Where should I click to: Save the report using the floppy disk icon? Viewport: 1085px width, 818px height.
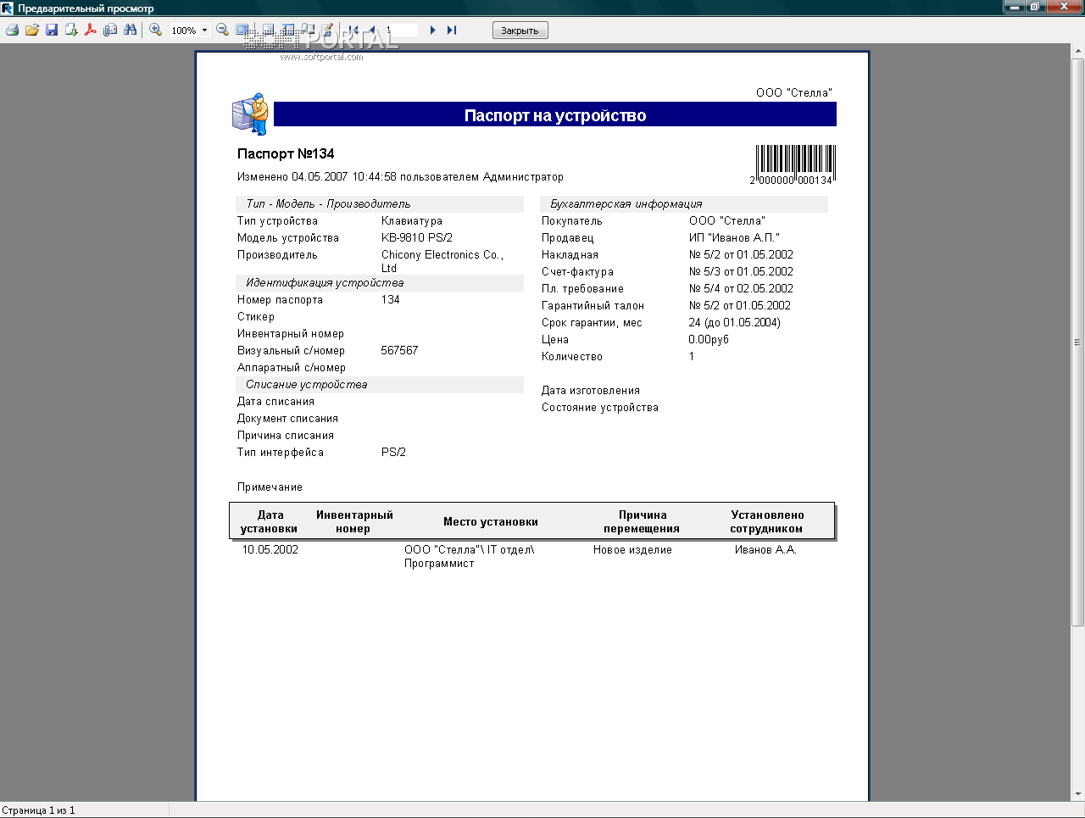point(52,30)
